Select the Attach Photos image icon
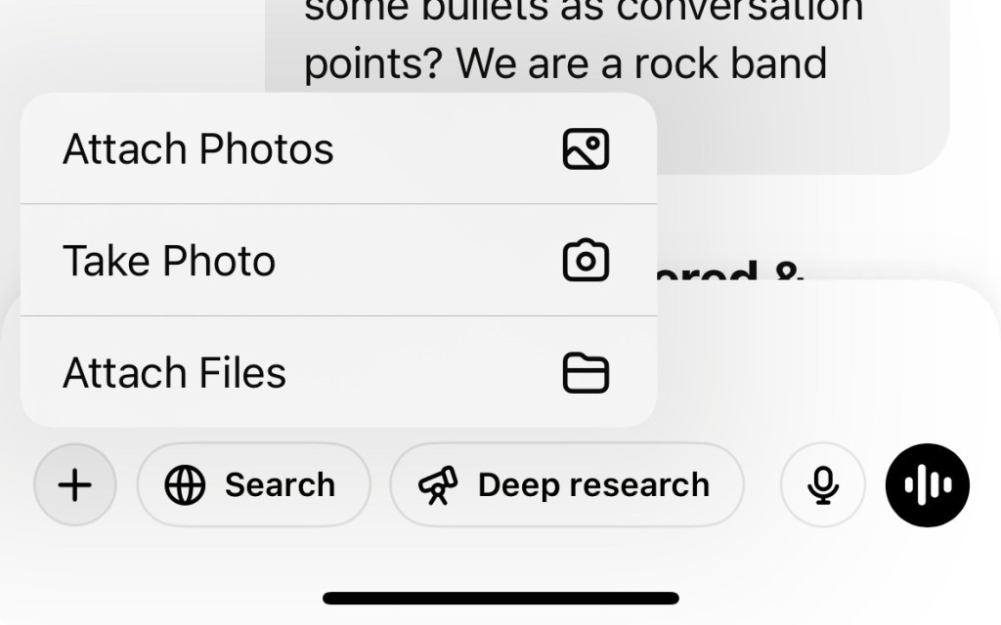The image size is (1001, 625). click(x=588, y=148)
